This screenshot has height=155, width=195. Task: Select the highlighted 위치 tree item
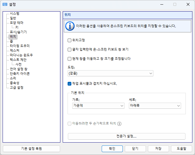click(13, 37)
